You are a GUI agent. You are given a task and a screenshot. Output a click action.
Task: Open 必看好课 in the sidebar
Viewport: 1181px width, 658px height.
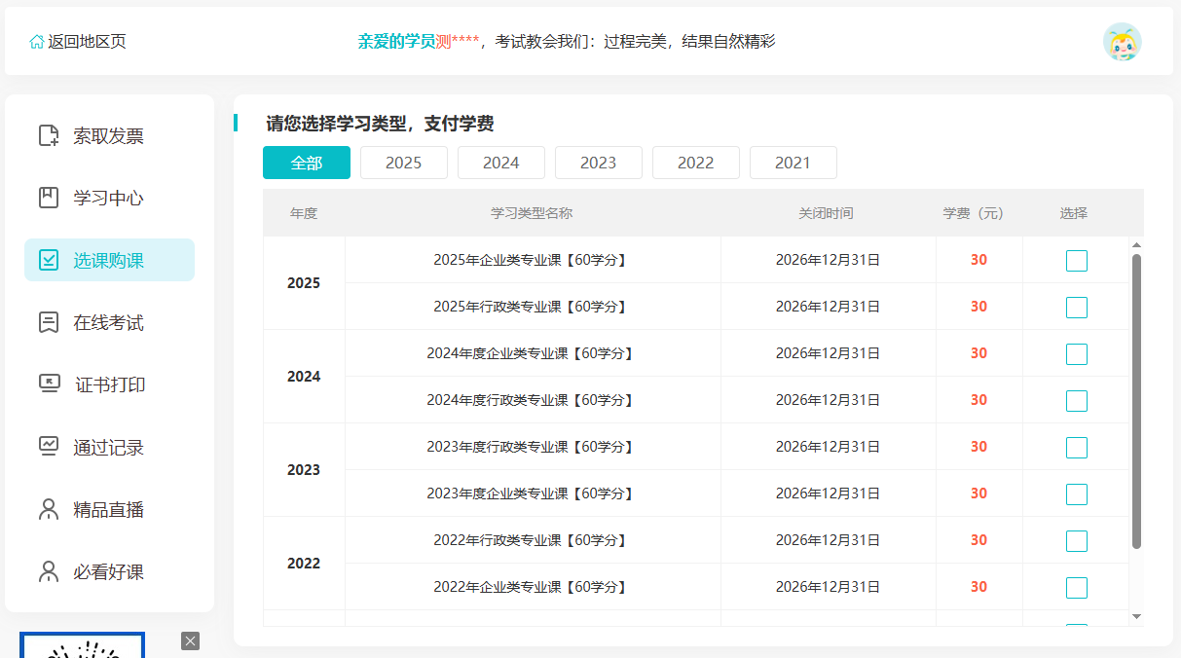coord(109,572)
